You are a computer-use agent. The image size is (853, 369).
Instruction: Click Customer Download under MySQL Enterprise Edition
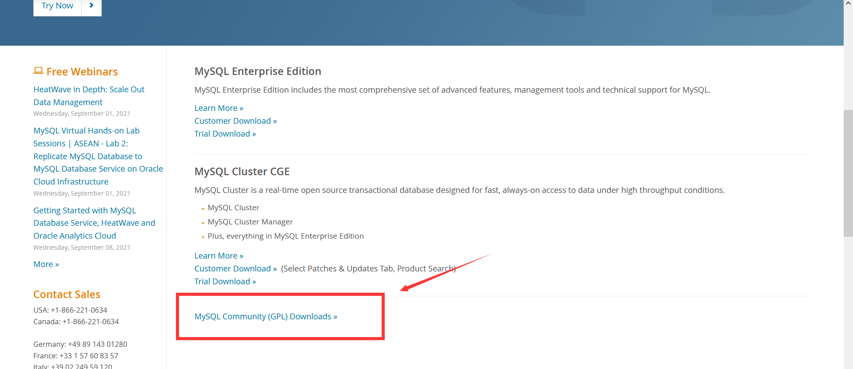(x=235, y=121)
